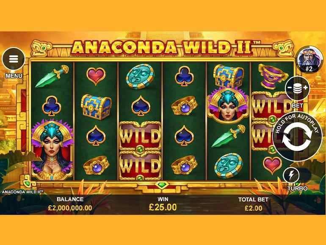Click the BALANCE amount display

click(70, 208)
